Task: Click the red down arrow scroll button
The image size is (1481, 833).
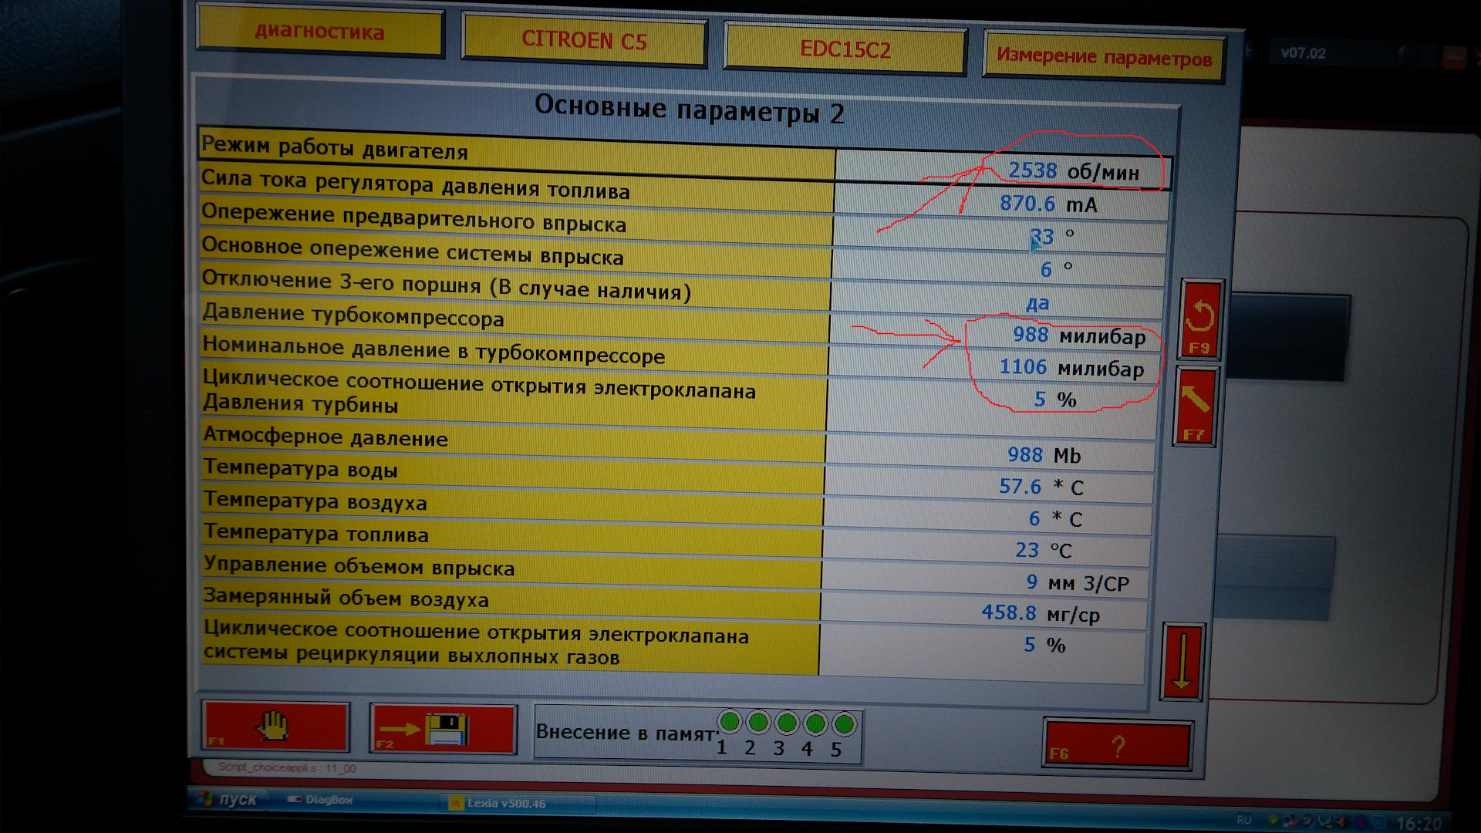Action: pyautogui.click(x=1182, y=661)
